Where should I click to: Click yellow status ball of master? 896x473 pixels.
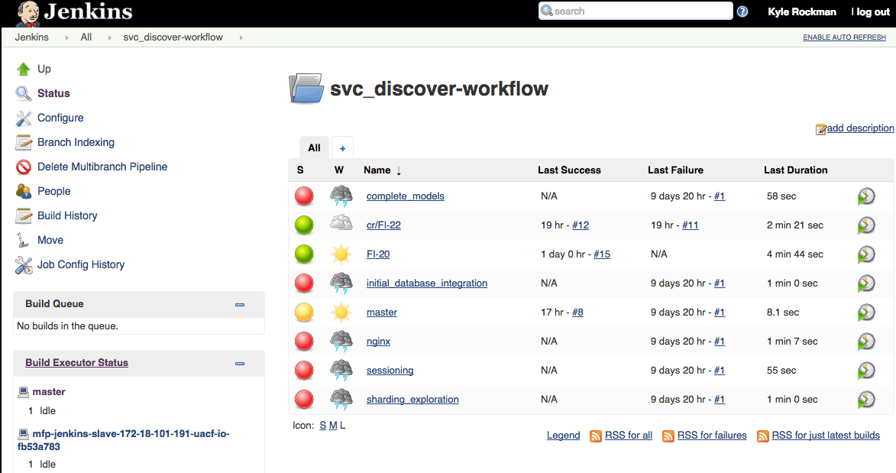coord(304,313)
